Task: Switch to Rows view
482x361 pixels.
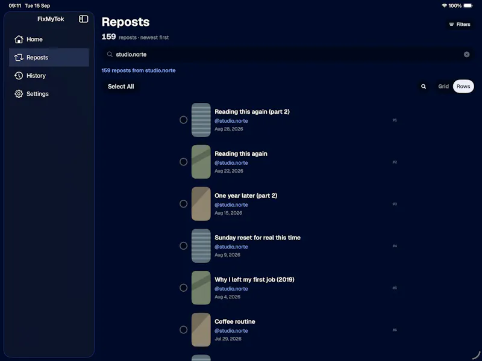Action: pos(463,87)
